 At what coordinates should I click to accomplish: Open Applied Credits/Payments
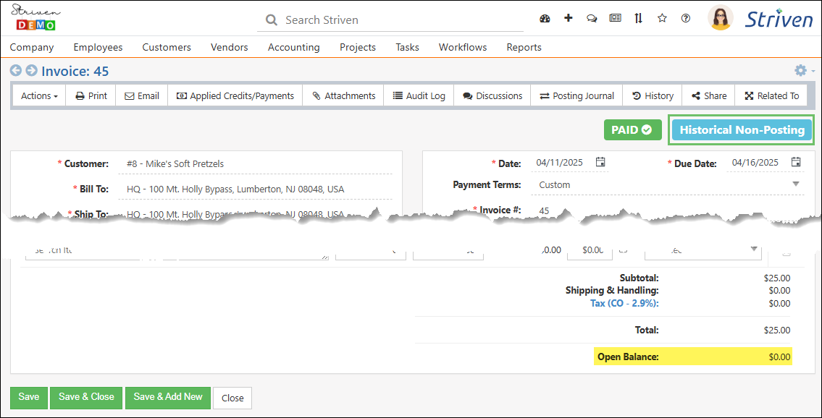click(x=235, y=95)
